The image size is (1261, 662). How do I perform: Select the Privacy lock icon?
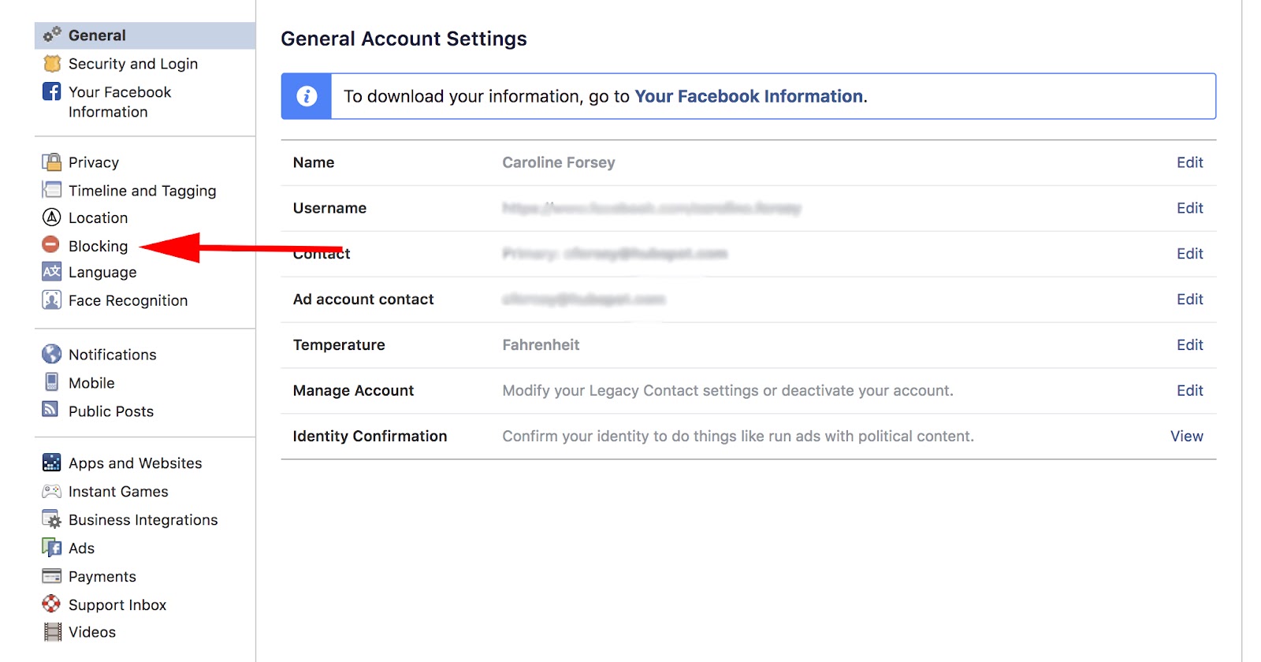51,162
